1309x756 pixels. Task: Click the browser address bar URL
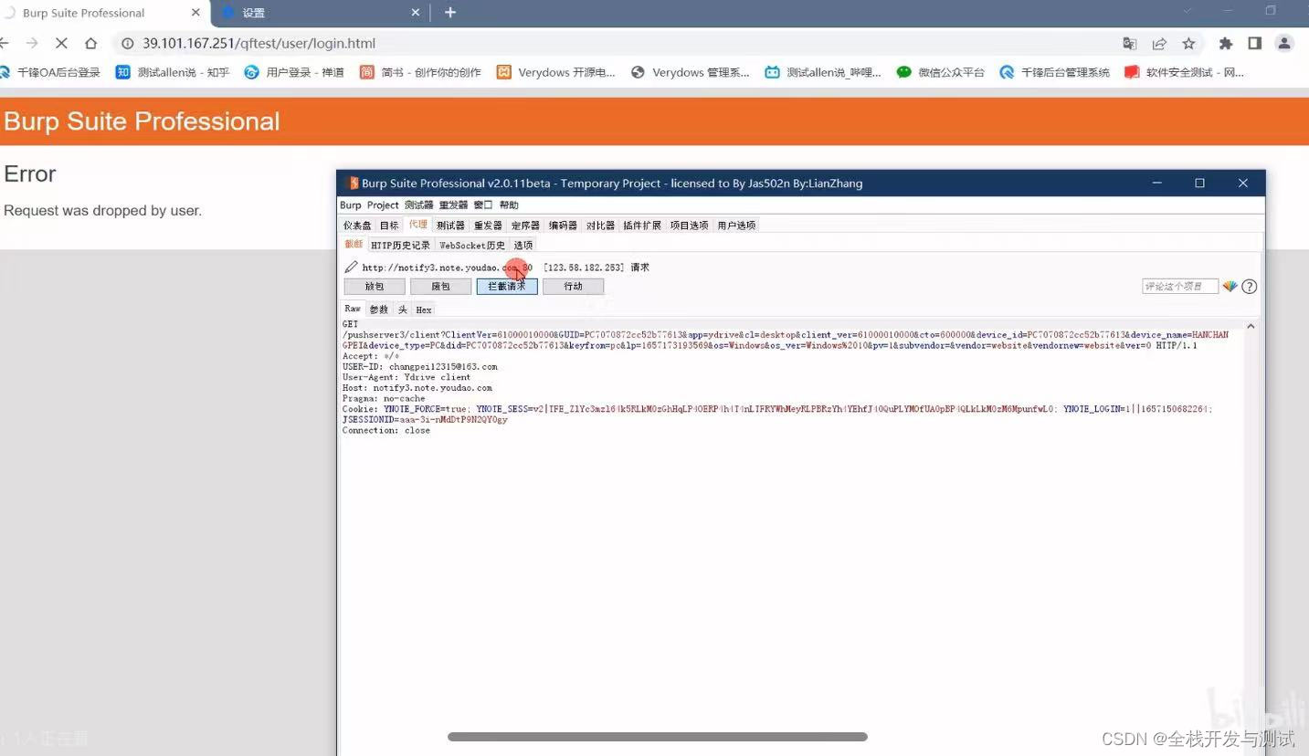(x=259, y=43)
